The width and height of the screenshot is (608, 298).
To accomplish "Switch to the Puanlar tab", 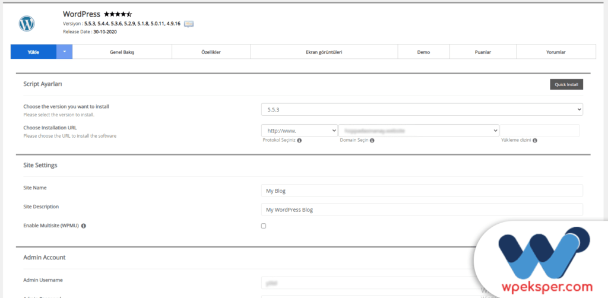I will click(x=483, y=52).
